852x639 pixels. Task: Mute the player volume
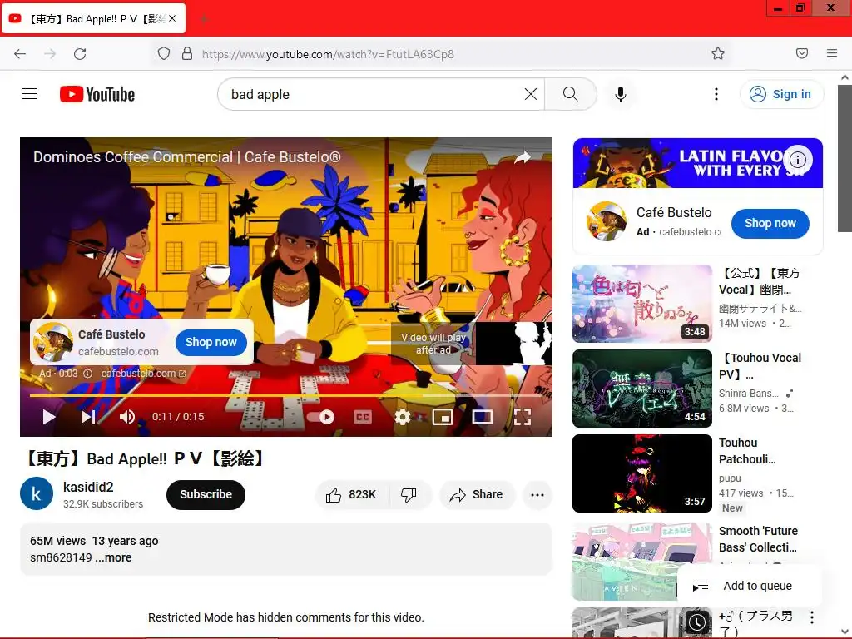tap(127, 417)
